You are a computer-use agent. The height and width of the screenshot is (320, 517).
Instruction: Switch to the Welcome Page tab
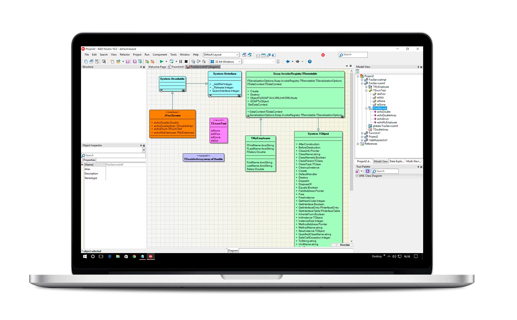tap(157, 67)
